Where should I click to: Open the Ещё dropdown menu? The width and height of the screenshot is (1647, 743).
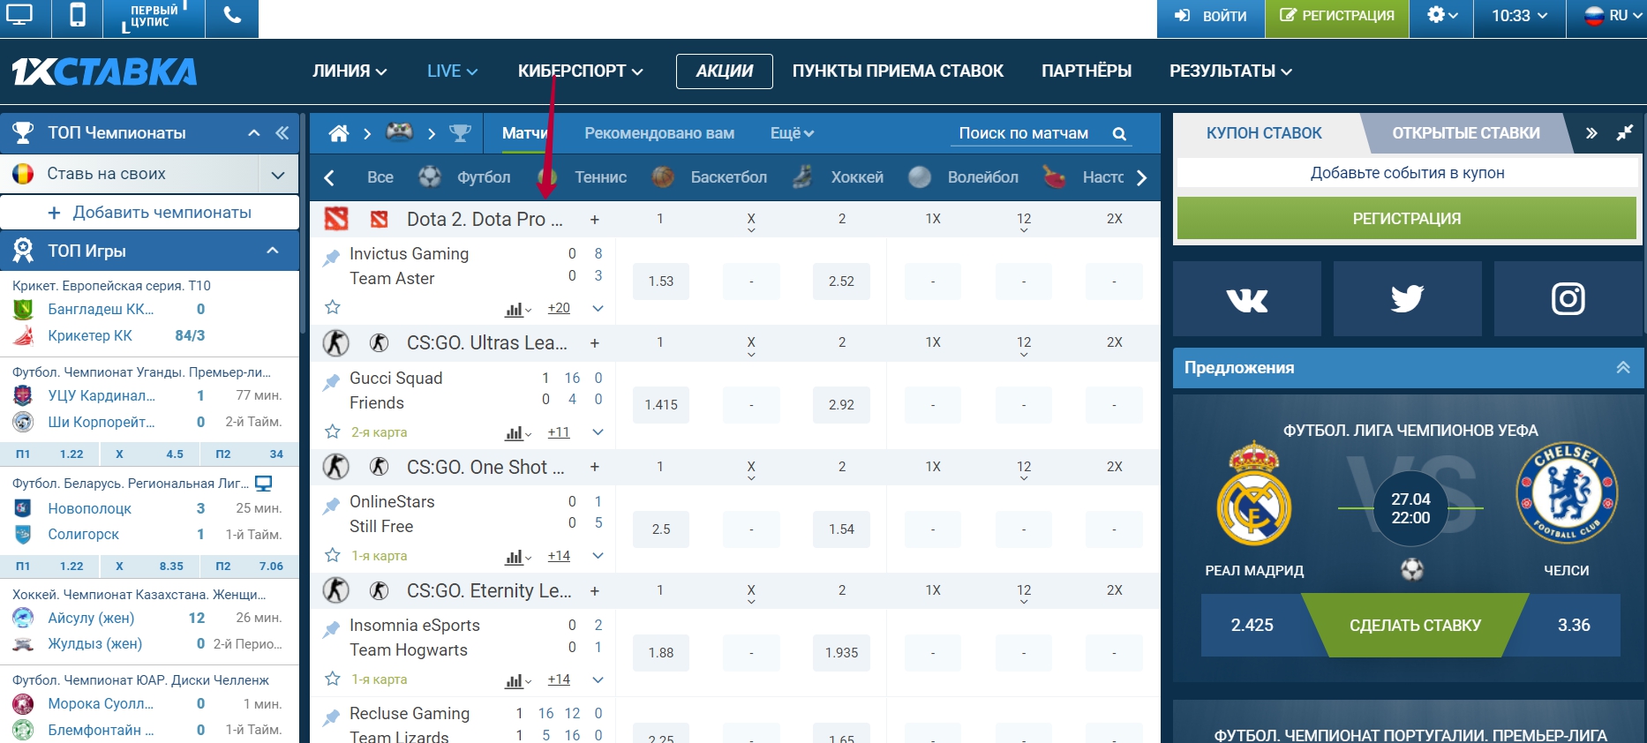point(791,133)
